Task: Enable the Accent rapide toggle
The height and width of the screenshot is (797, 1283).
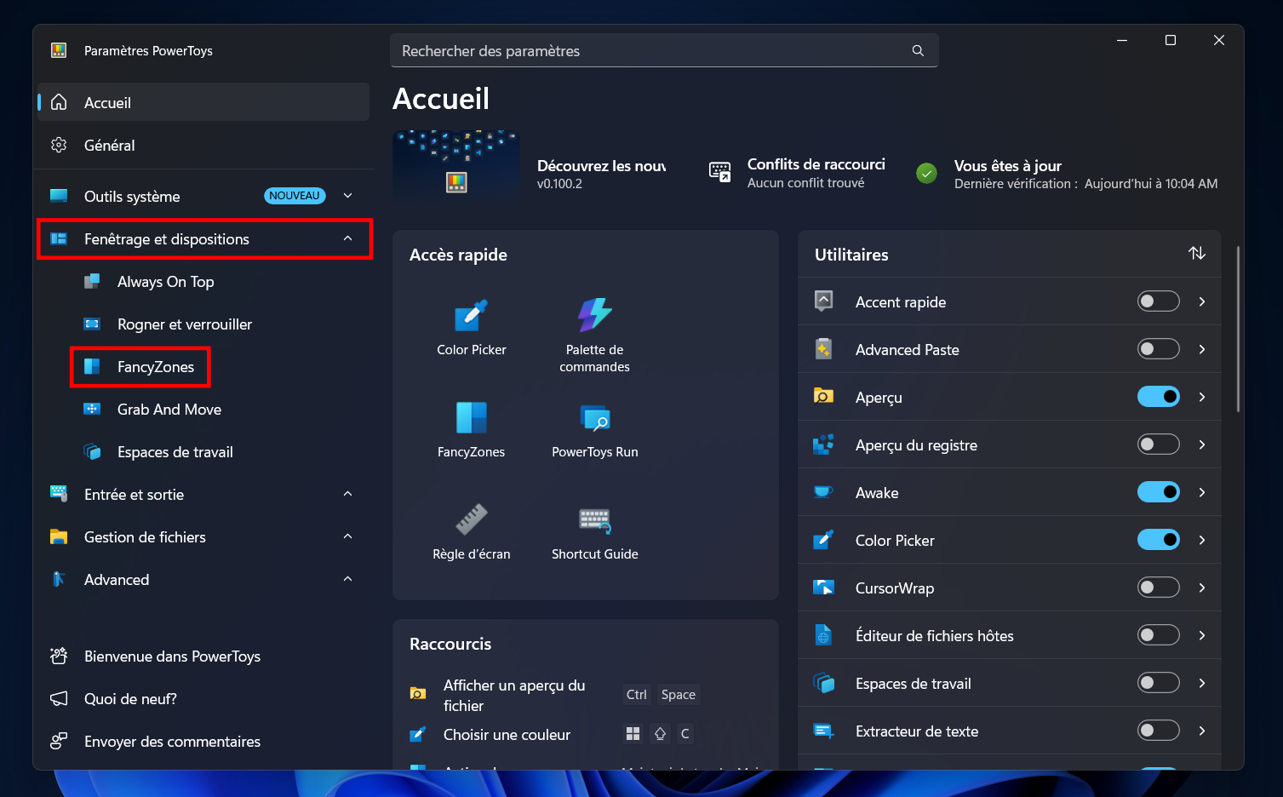Action: [1158, 301]
